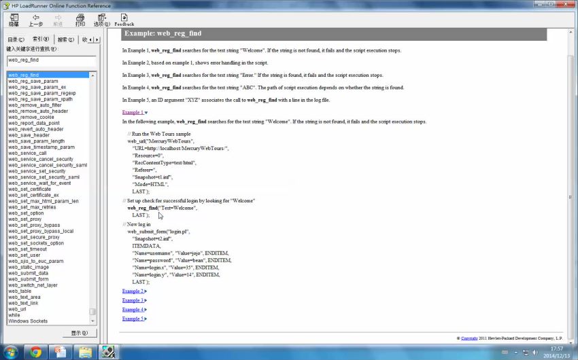Select web_url entry in the index
The image size is (578, 360).
[x=17, y=309]
